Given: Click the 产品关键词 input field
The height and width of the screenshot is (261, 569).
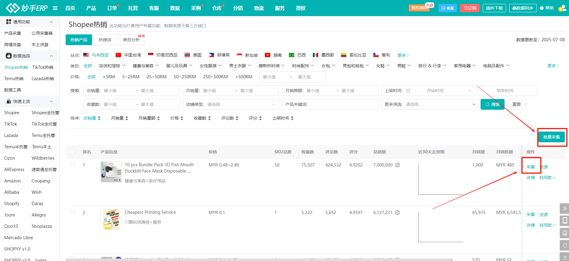Looking at the screenshot, I should coord(330,104).
